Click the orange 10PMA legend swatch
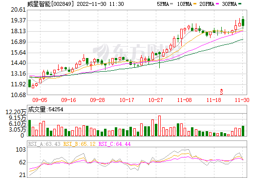The height and width of the screenshot is (178, 254). click(x=195, y=4)
